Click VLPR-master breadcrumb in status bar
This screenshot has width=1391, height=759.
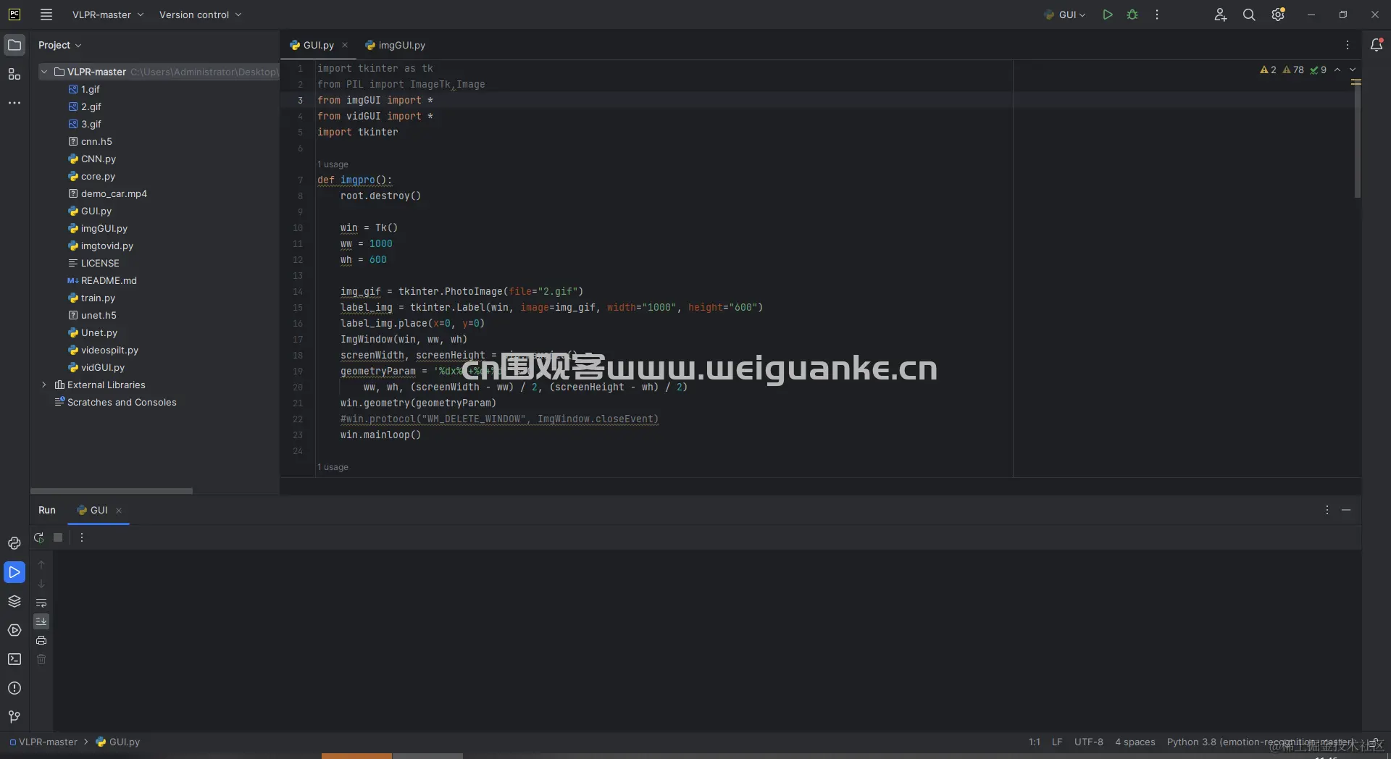click(43, 742)
